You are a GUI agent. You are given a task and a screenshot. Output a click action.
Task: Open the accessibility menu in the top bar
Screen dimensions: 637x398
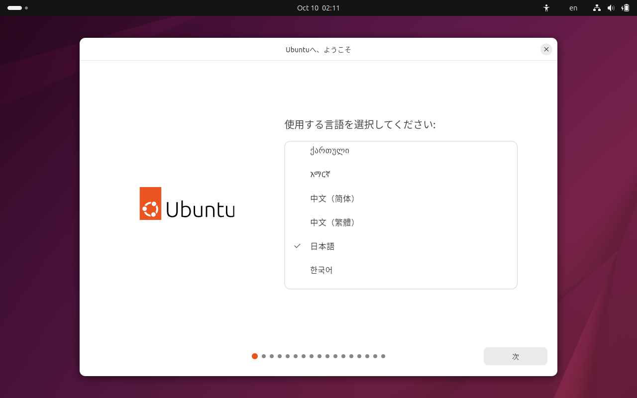pyautogui.click(x=546, y=8)
